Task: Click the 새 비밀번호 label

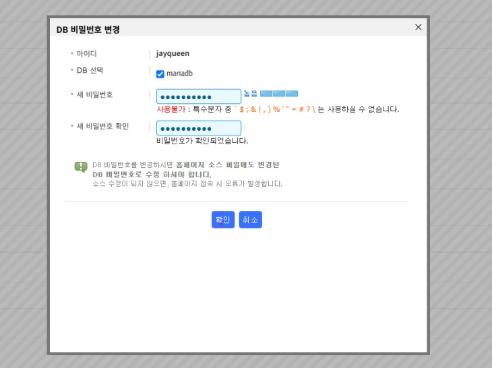Action: (x=94, y=94)
